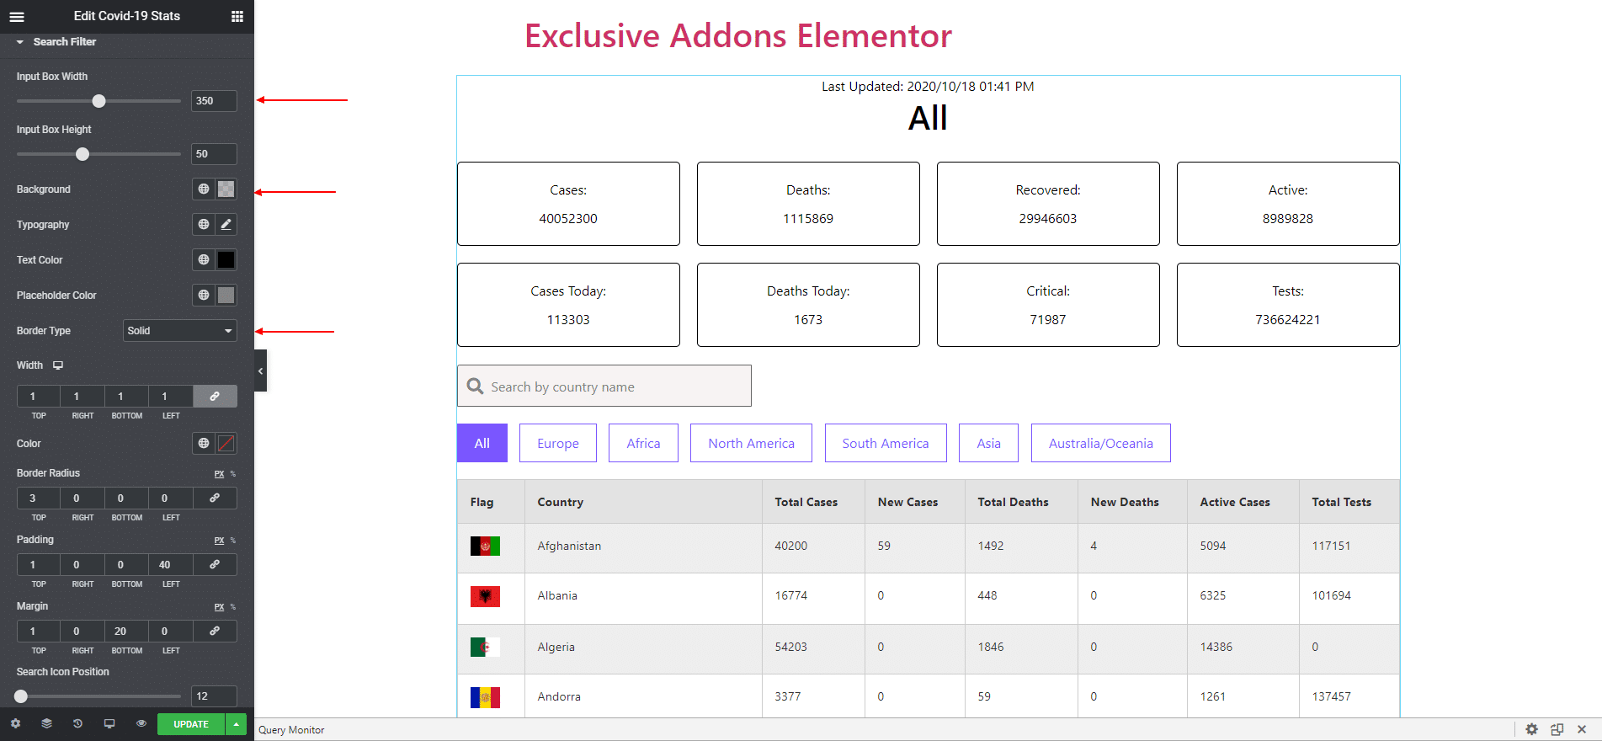Click the Input Box Width value field
1602x741 pixels.
click(x=214, y=101)
